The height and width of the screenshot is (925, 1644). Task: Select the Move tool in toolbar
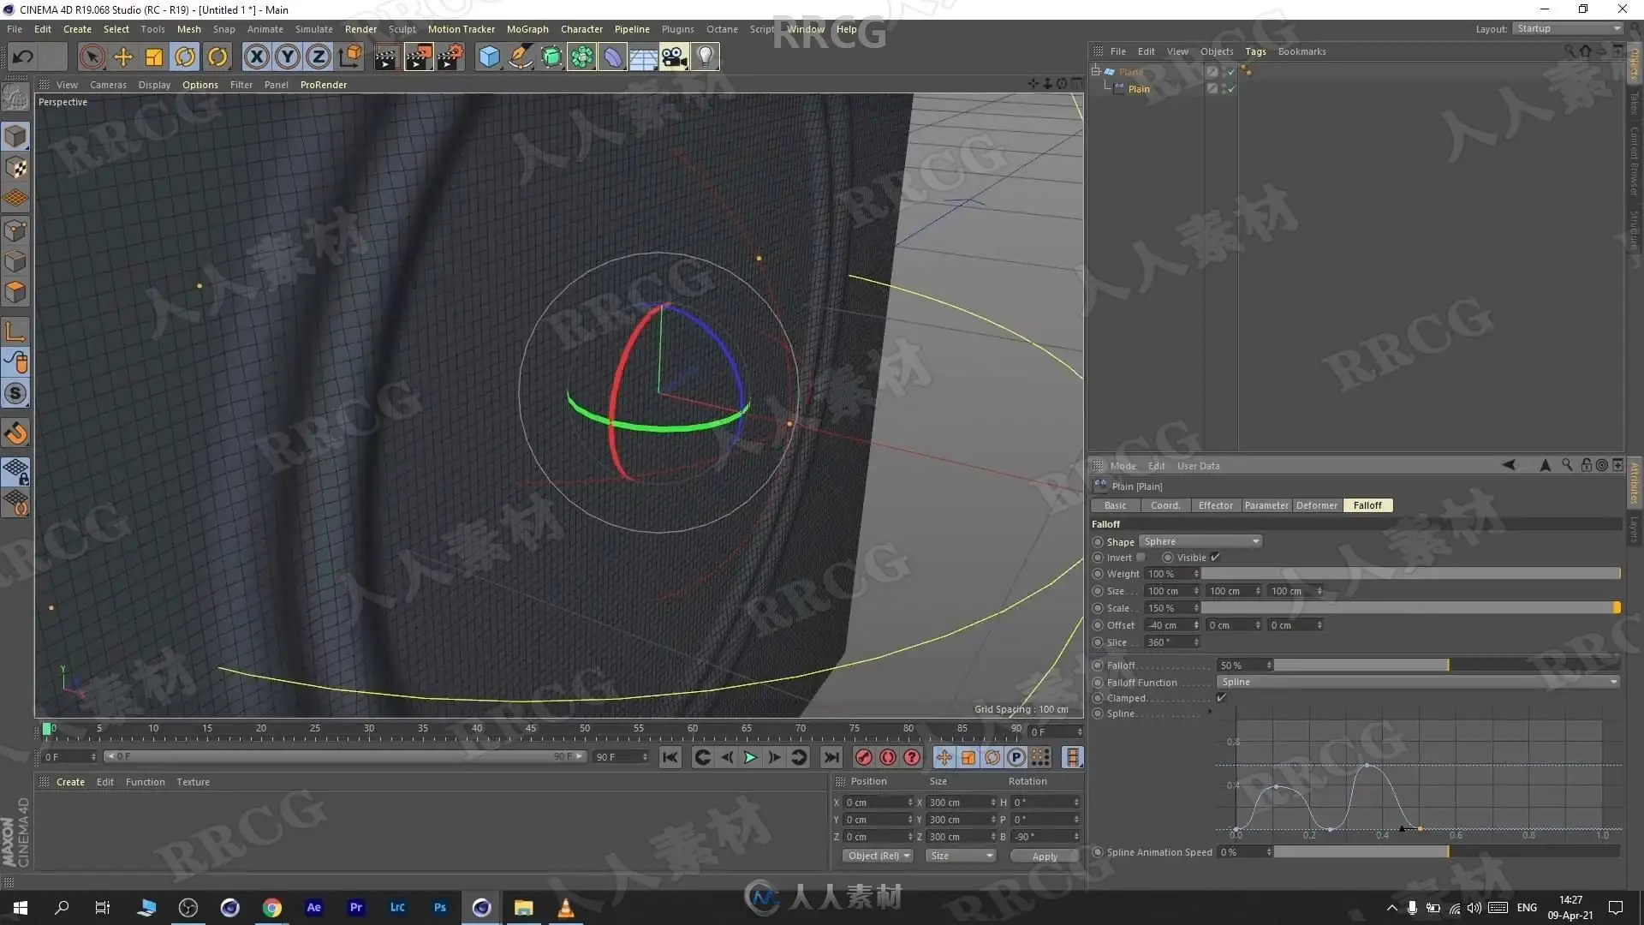123,57
